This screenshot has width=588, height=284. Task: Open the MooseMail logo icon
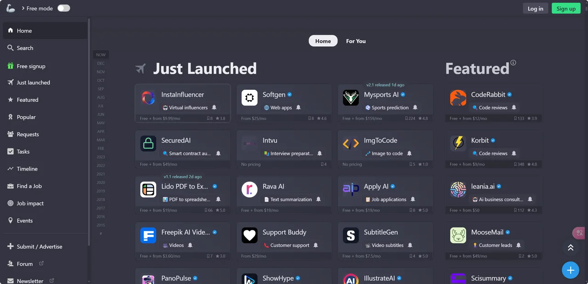[x=458, y=235]
